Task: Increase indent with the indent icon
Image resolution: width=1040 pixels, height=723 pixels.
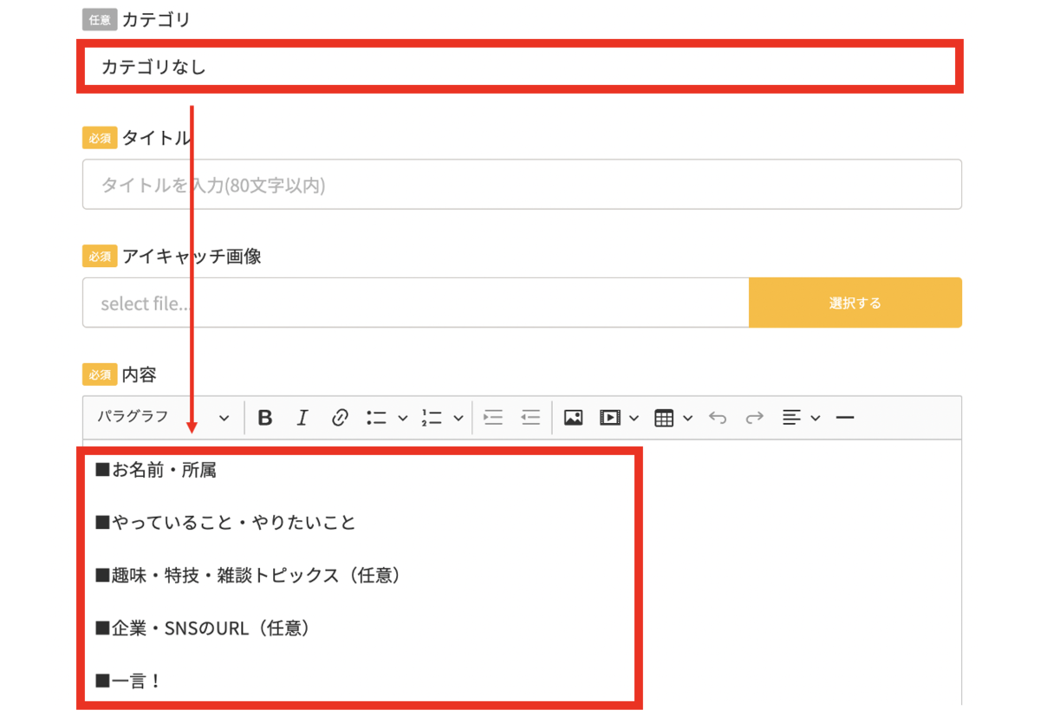Action: [x=493, y=418]
